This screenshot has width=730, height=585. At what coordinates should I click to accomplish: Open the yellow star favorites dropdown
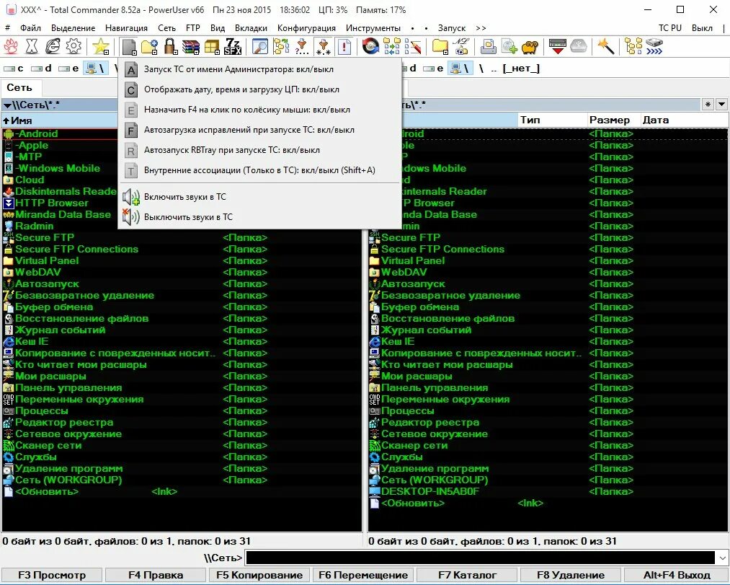click(101, 47)
